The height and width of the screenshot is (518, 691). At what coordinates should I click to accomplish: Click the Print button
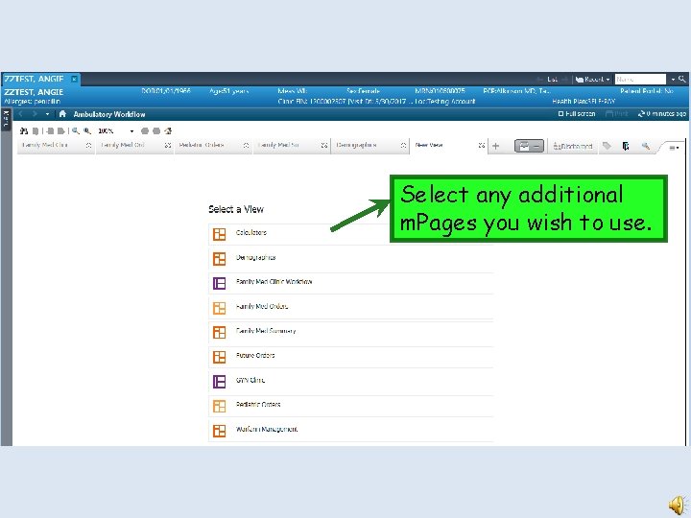(x=617, y=114)
